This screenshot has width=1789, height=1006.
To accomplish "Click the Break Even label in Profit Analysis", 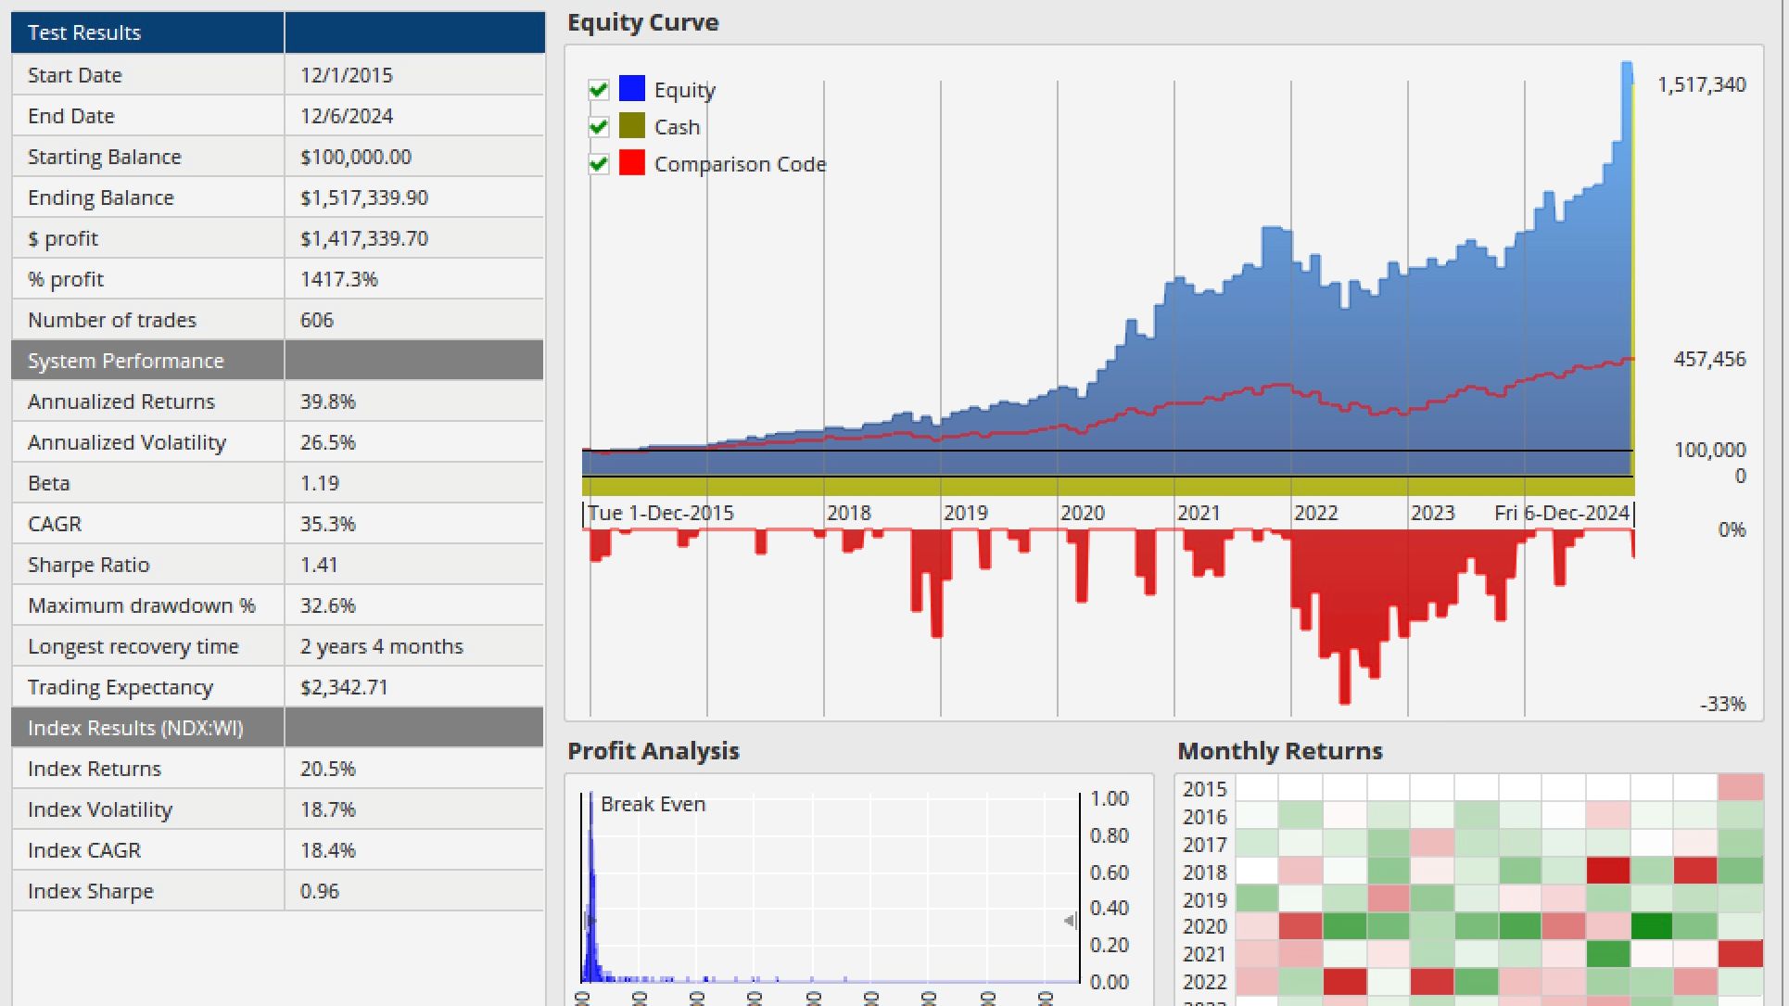I will tap(653, 804).
